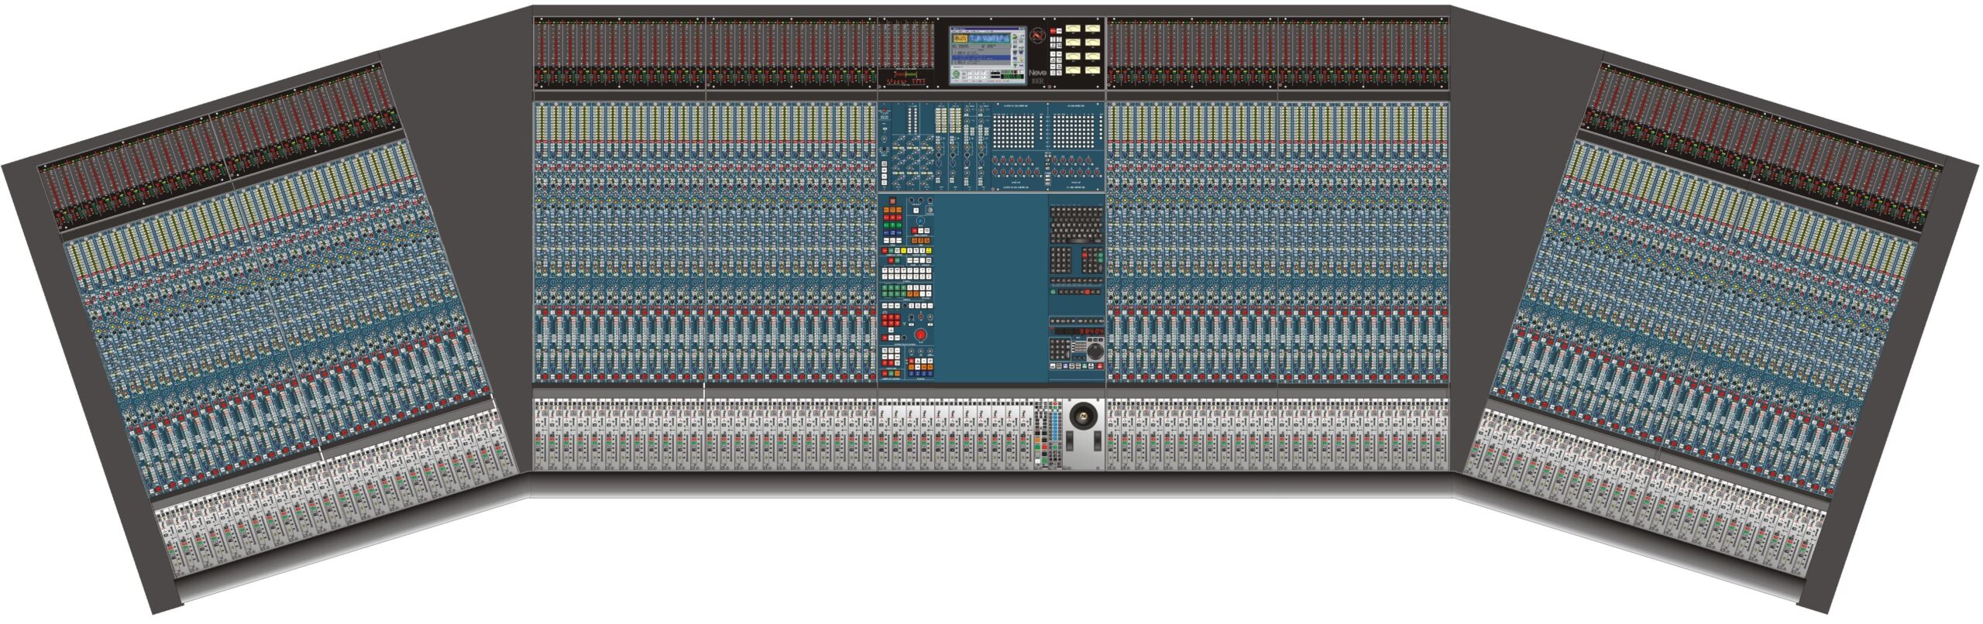
Task: Click the jog wheel on the transport controller
Action: 1095,351
